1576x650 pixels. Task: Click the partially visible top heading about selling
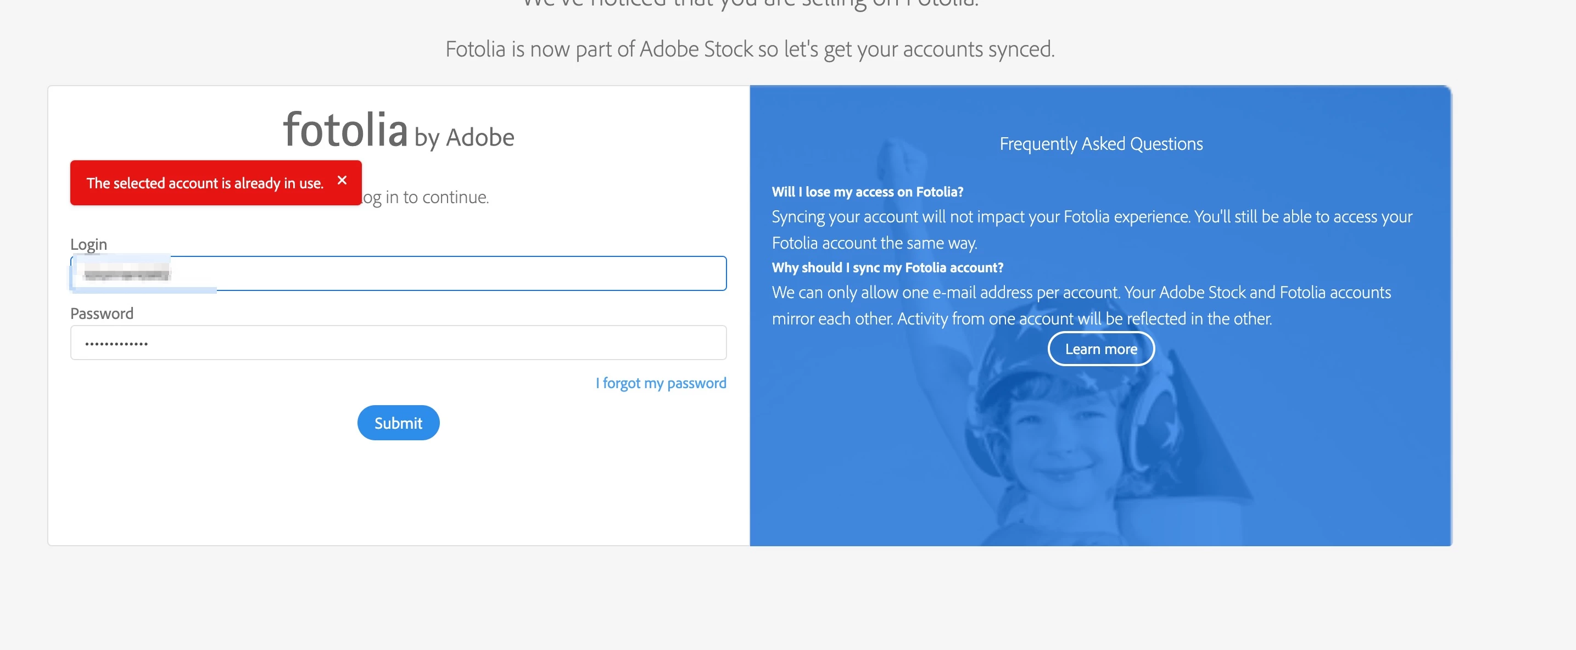[x=750, y=4]
